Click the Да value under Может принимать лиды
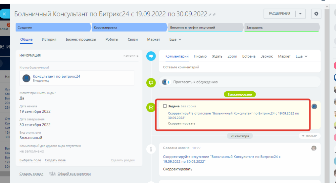The width and height of the screenshot is (336, 183). click(22, 98)
